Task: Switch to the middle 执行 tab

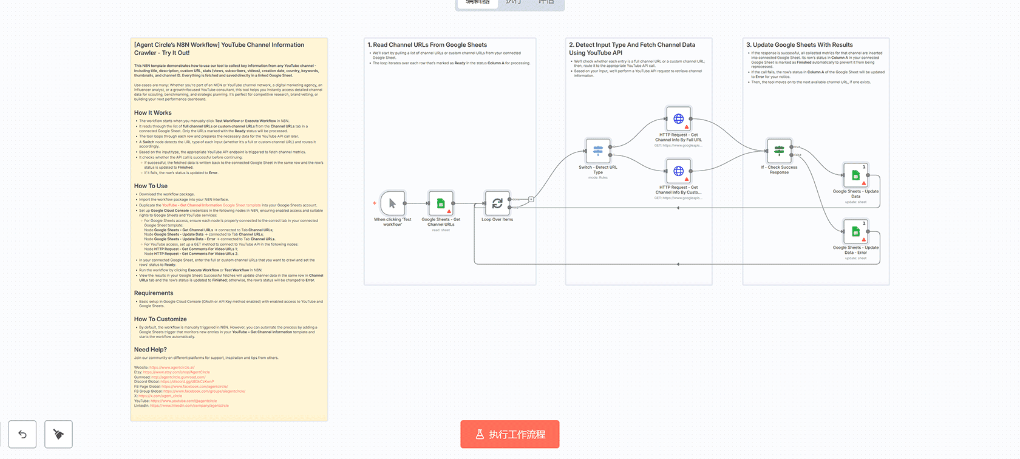Action: click(514, 3)
